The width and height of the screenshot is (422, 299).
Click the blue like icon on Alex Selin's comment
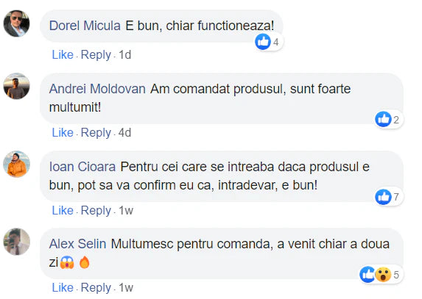[x=367, y=275]
